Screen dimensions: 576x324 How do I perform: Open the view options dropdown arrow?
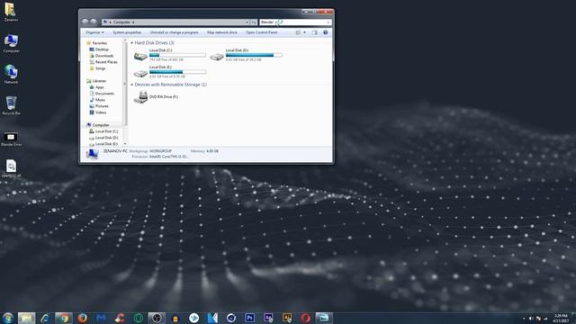click(x=304, y=32)
